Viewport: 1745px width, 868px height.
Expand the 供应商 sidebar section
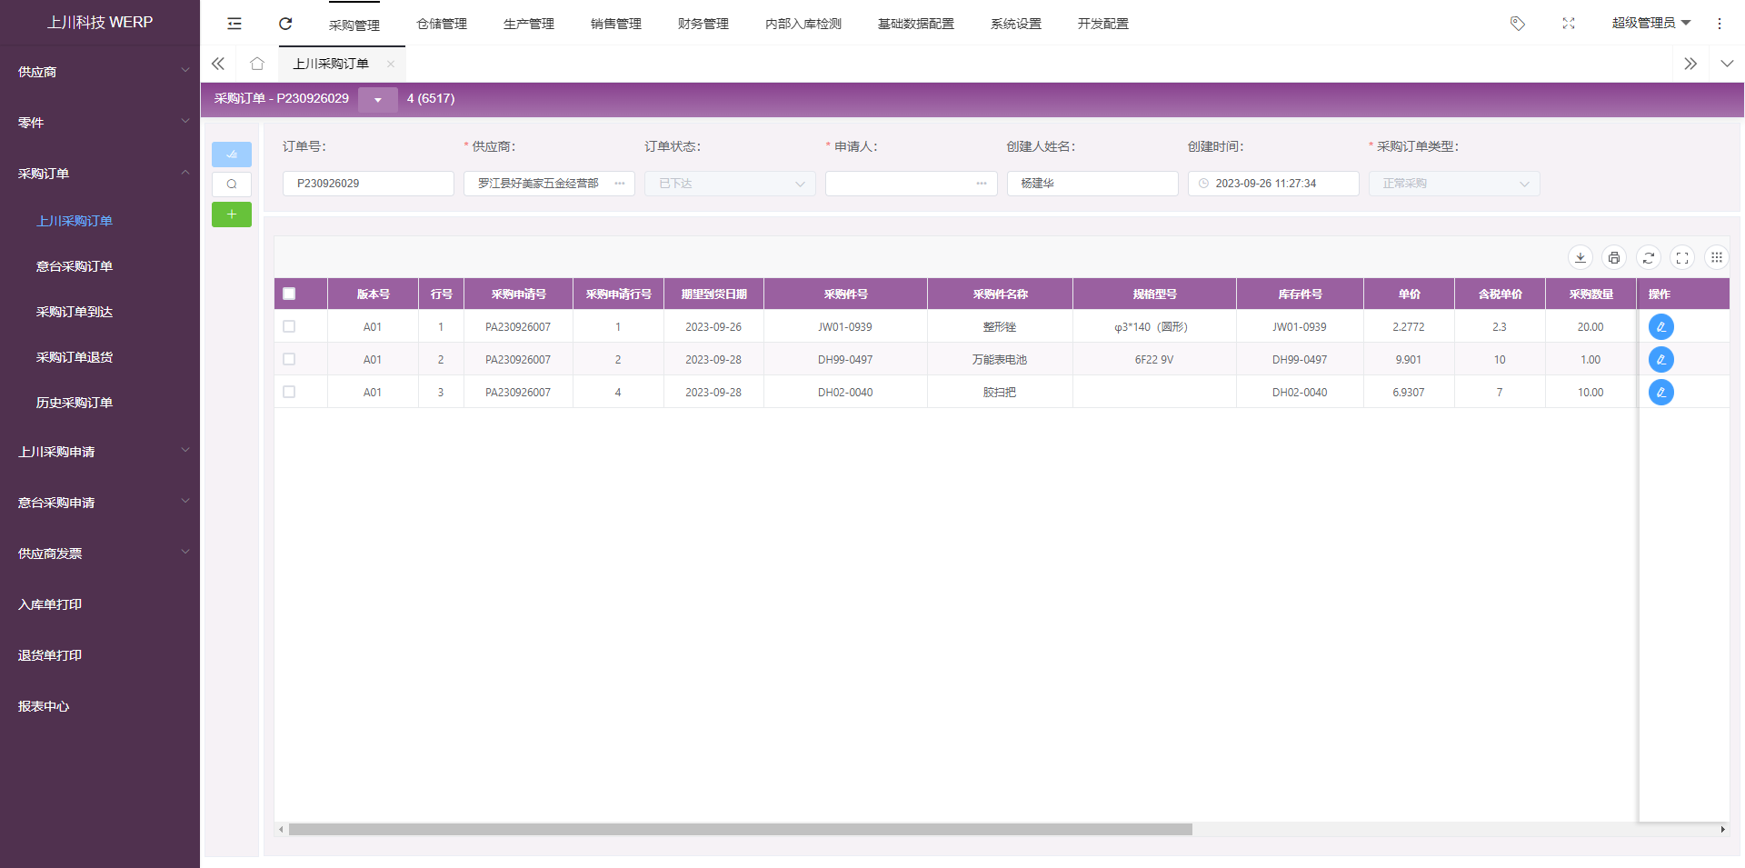[100, 72]
